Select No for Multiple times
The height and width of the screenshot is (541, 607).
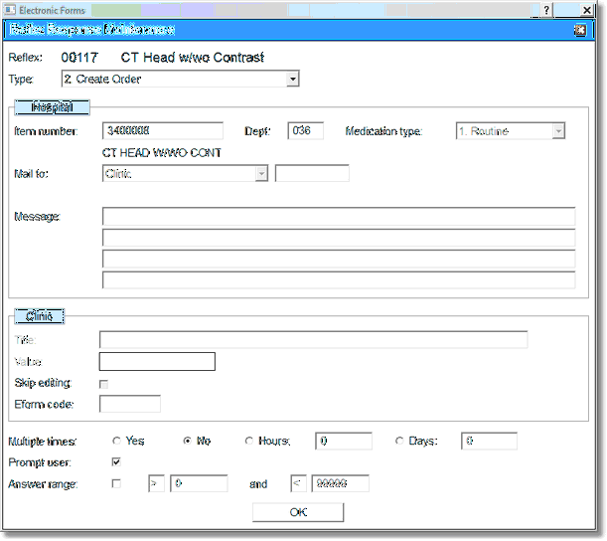click(187, 441)
